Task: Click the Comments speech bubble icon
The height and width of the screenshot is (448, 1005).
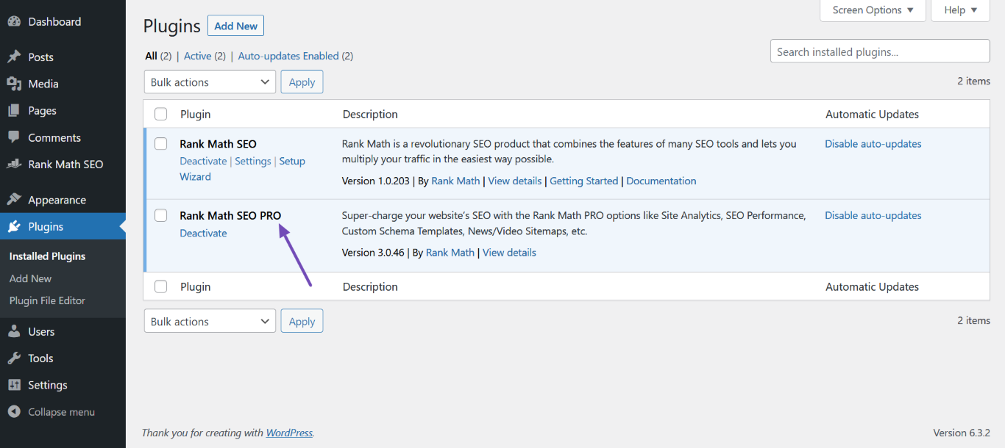Action: point(14,137)
